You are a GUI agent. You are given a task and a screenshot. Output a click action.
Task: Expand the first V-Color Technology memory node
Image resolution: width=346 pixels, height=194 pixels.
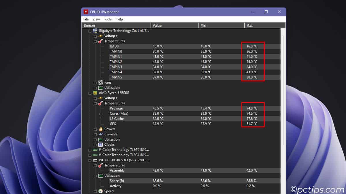90,150
